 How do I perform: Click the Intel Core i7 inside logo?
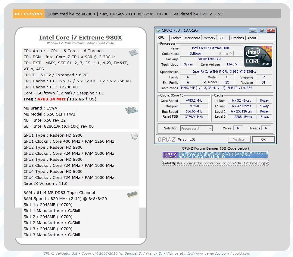(258, 56)
